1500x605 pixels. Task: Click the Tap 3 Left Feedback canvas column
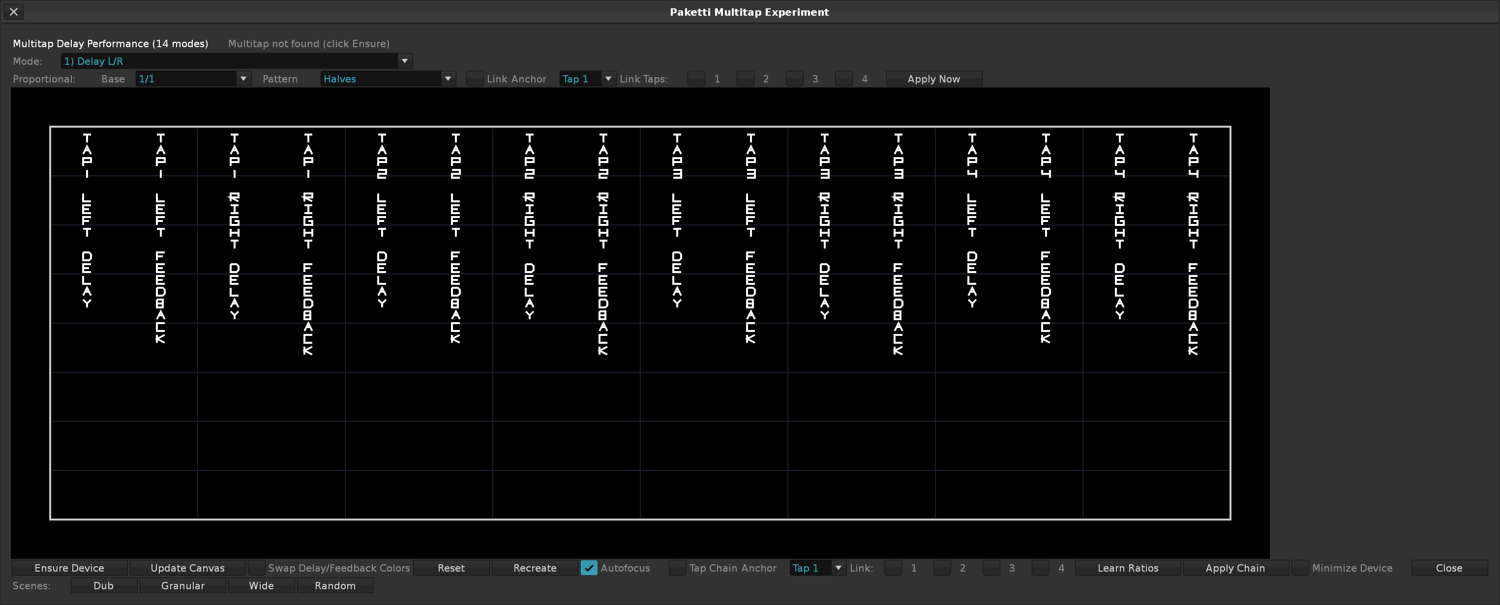pyautogui.click(x=750, y=323)
